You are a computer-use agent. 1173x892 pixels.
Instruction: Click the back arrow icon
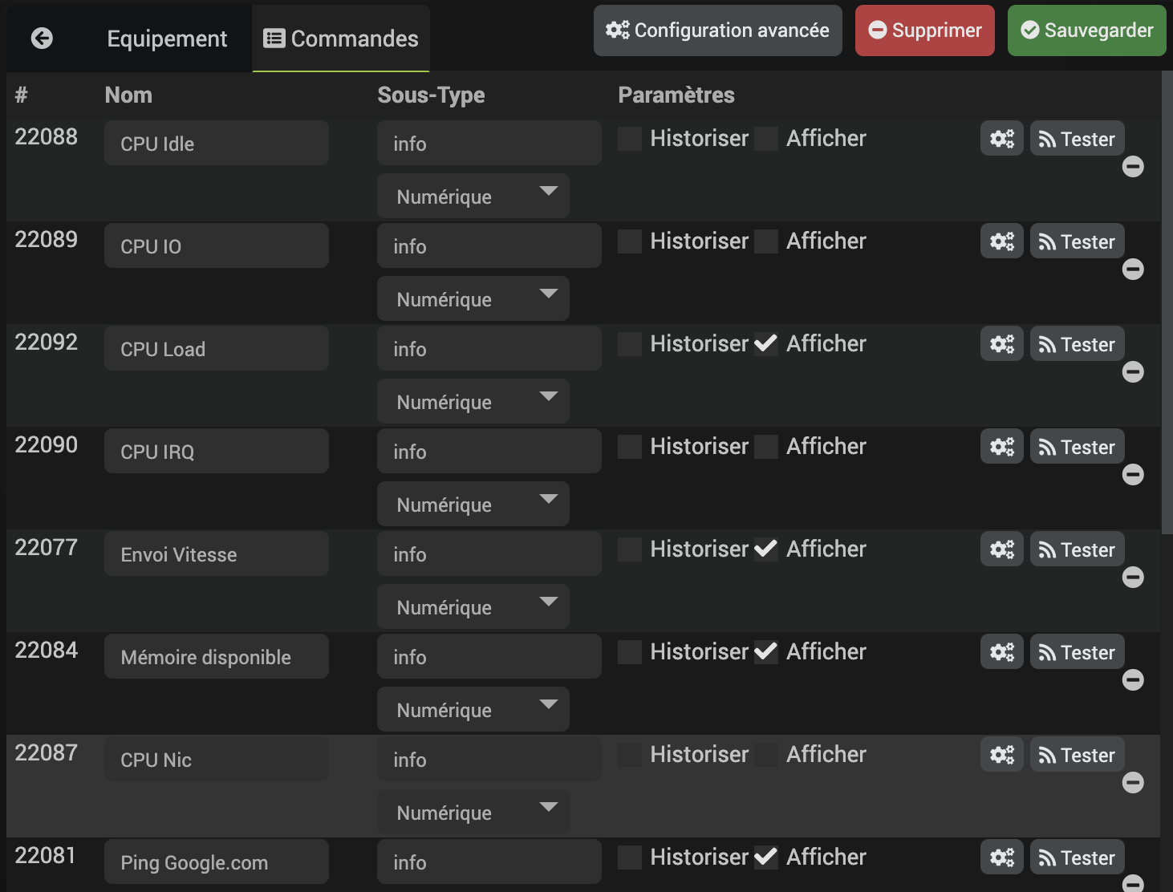42,38
